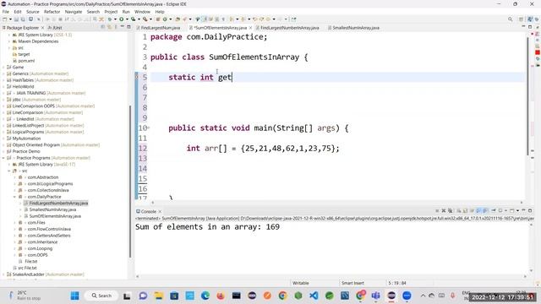Image resolution: width=541 pixels, height=304 pixels.
Task: Expand the com.Abstraction package
Action: coord(15,177)
